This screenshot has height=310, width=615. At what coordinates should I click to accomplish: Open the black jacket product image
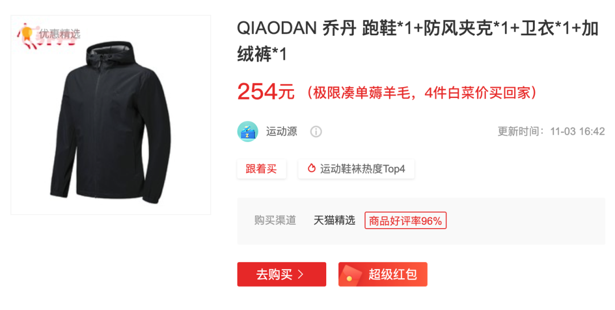pos(110,115)
